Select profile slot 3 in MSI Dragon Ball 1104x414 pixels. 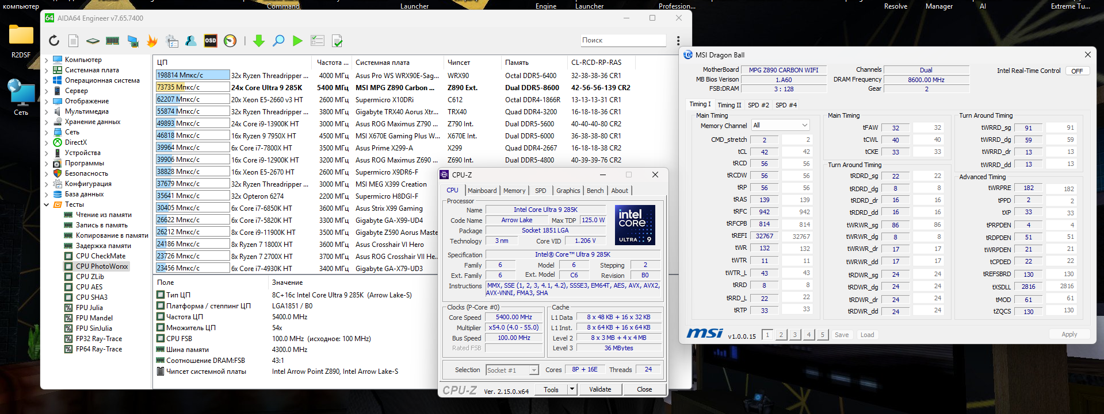[x=795, y=335]
